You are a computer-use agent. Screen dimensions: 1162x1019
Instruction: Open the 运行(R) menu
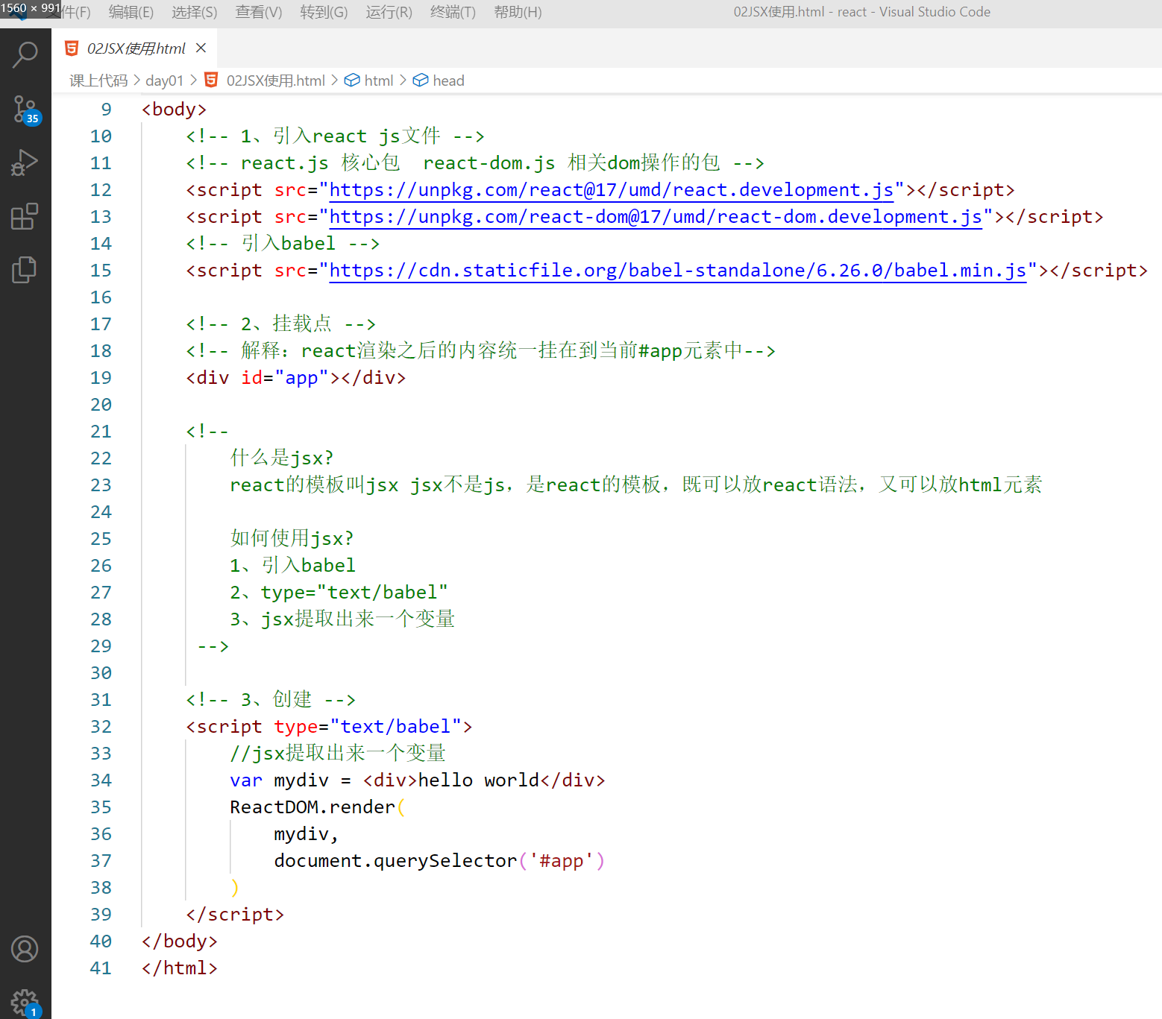point(389,12)
